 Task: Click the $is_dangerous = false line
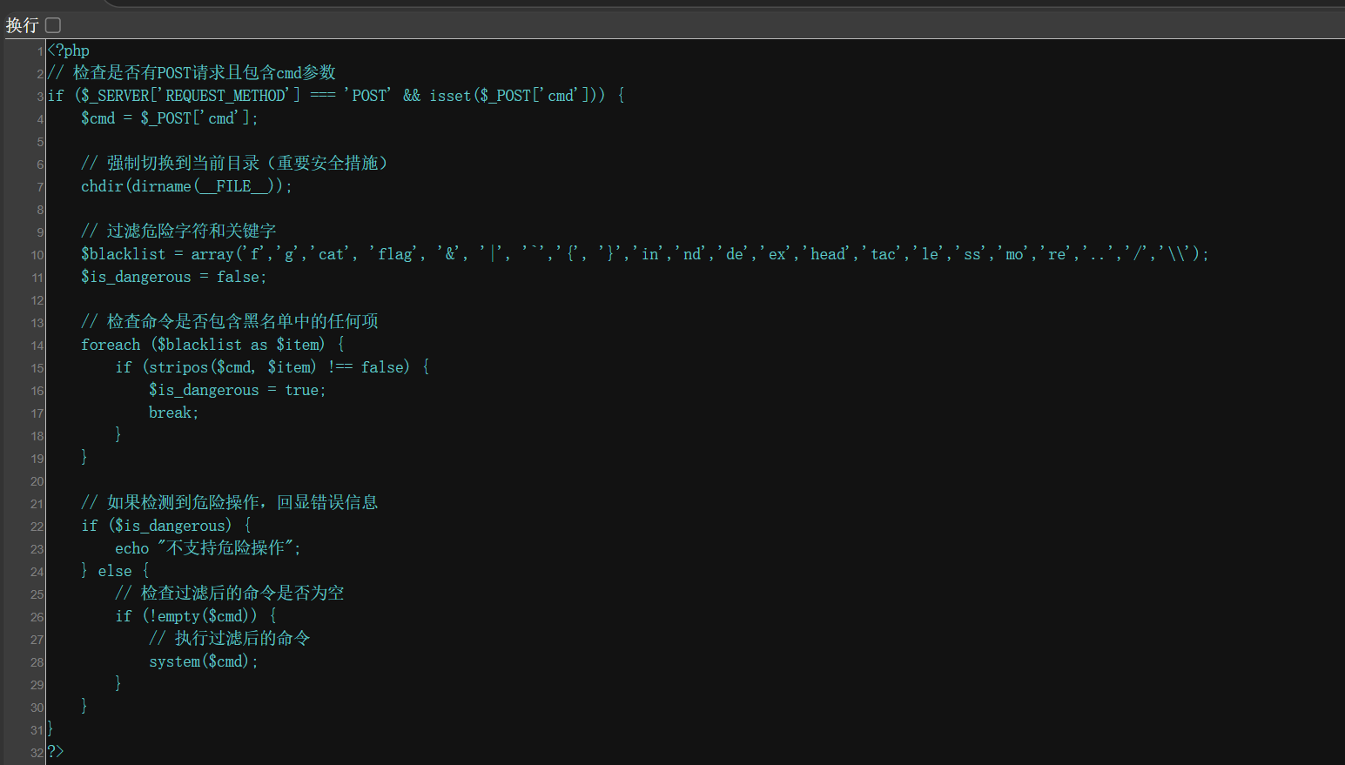click(x=174, y=277)
